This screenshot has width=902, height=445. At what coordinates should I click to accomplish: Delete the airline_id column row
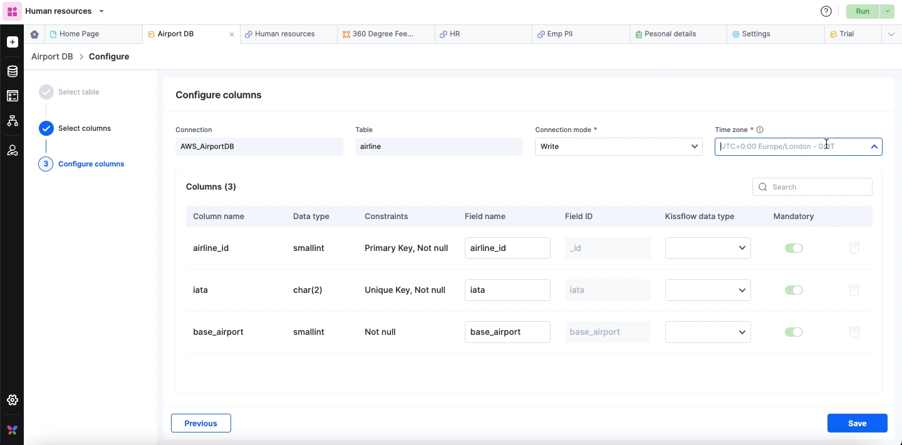854,248
